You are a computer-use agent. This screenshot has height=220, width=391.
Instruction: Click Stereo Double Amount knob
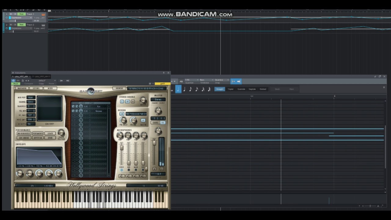click(x=143, y=100)
